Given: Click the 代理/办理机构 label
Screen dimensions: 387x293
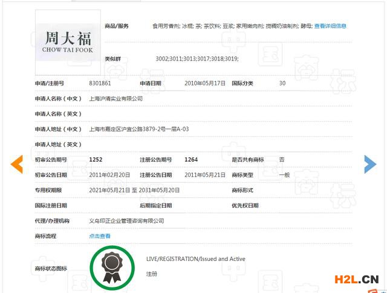Looking at the screenshot, I should (52, 221).
